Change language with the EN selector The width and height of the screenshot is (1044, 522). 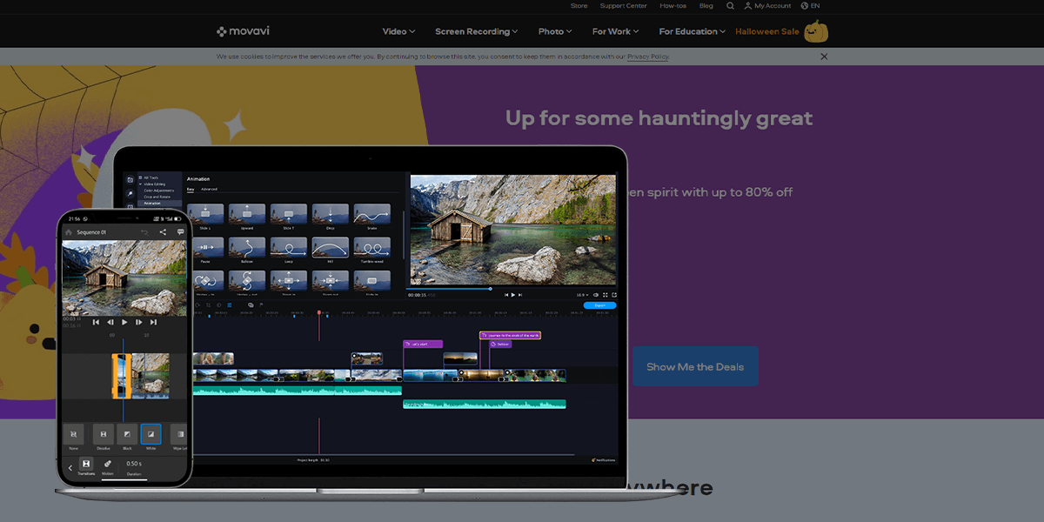810,6
